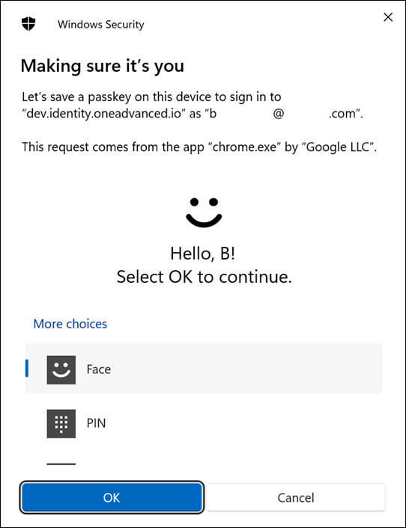Image resolution: width=406 pixels, height=528 pixels.
Task: Click the large smiley face icon
Action: tap(204, 212)
